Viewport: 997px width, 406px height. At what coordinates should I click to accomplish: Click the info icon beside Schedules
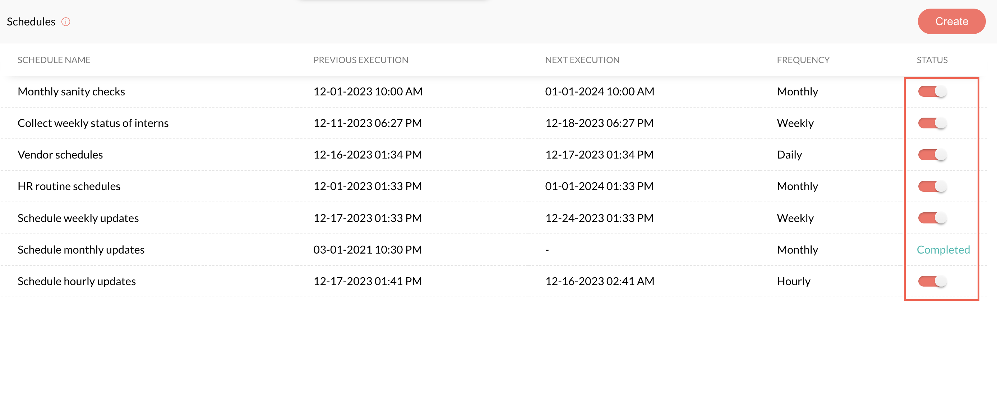(66, 22)
